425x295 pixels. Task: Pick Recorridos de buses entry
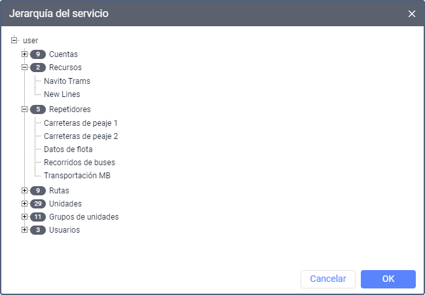pyautogui.click(x=79, y=162)
